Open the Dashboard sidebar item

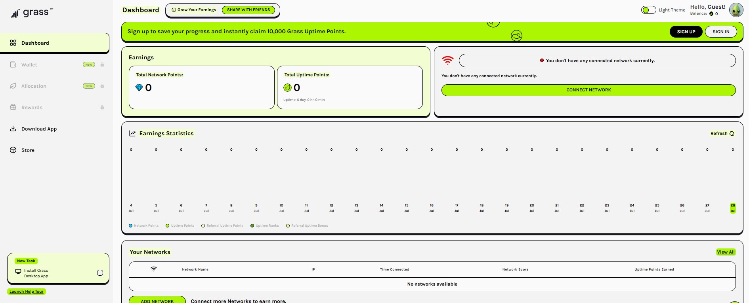pyautogui.click(x=55, y=43)
